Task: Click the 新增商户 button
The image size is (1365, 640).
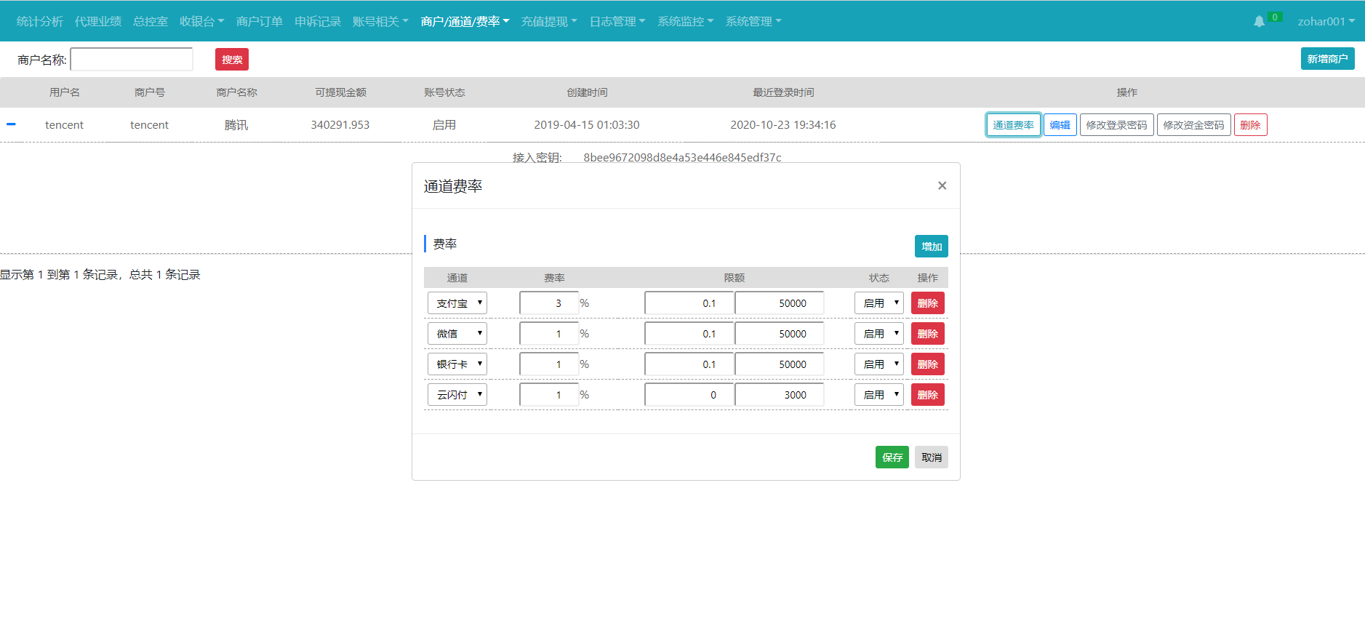Action: [1327, 59]
